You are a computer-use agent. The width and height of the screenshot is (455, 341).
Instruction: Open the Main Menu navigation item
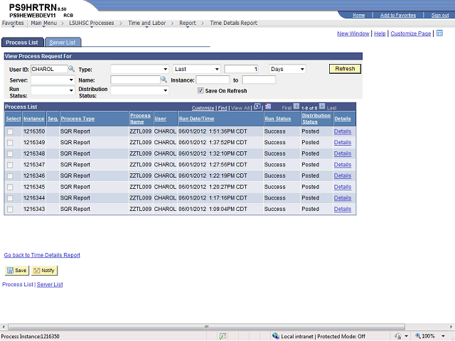coord(44,23)
